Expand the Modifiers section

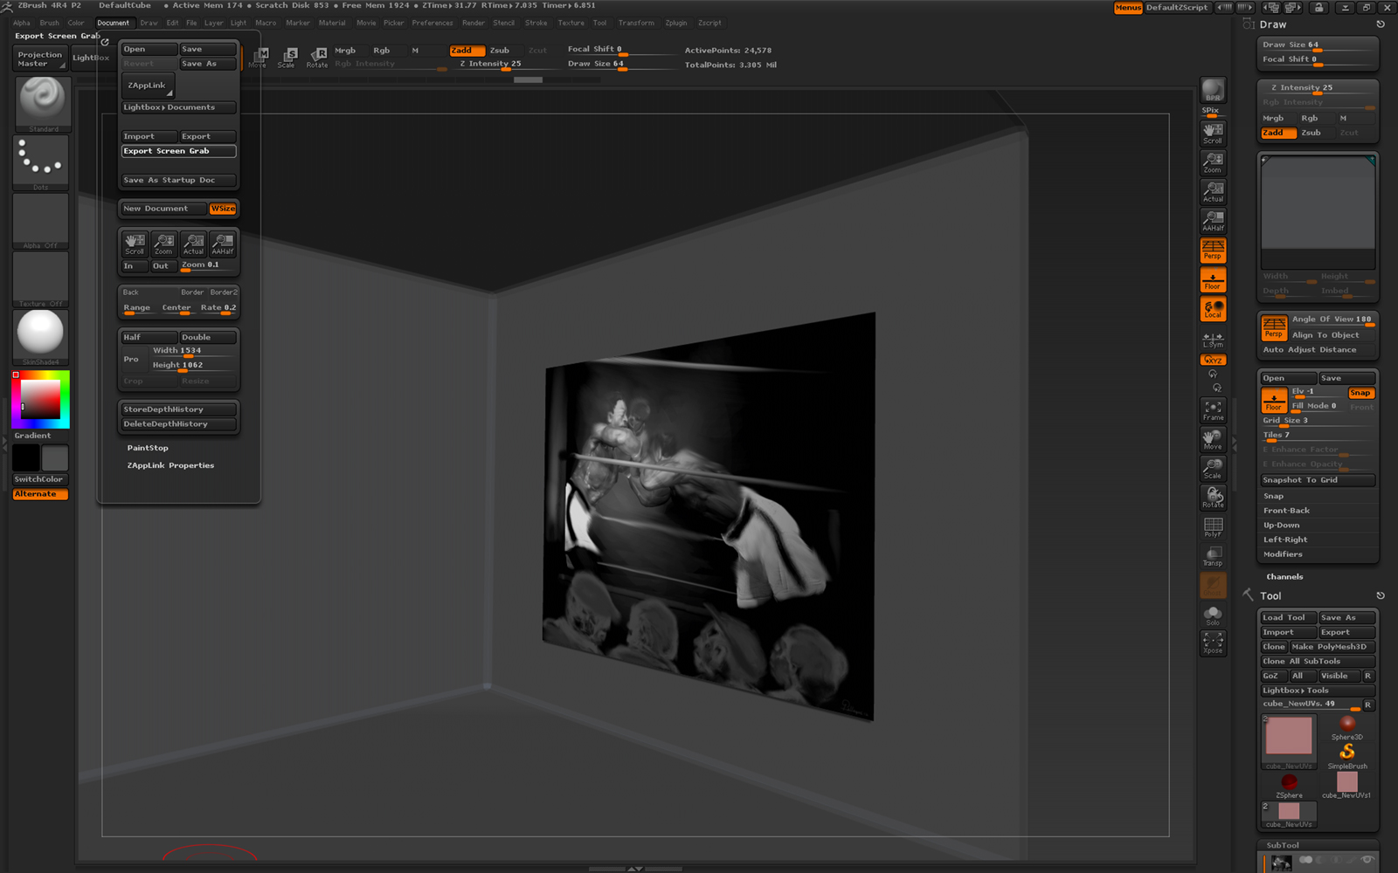pos(1283,554)
